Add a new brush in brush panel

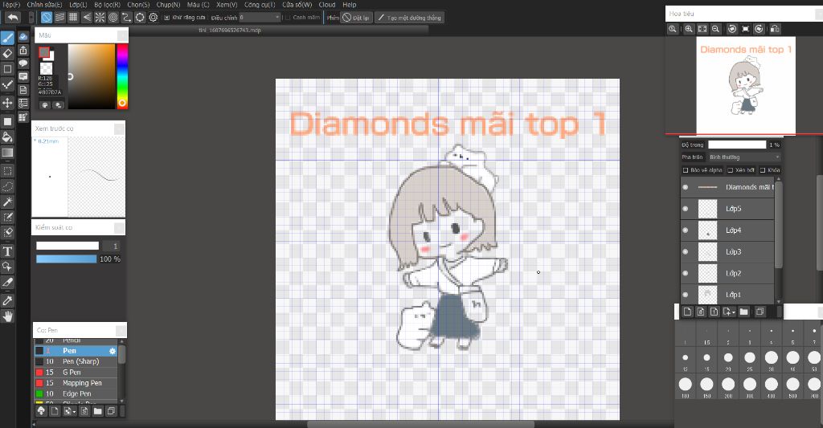click(55, 411)
